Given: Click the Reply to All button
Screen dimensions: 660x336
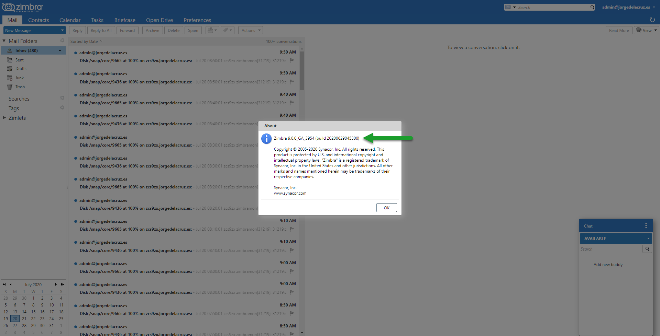Looking at the screenshot, I should click(101, 30).
